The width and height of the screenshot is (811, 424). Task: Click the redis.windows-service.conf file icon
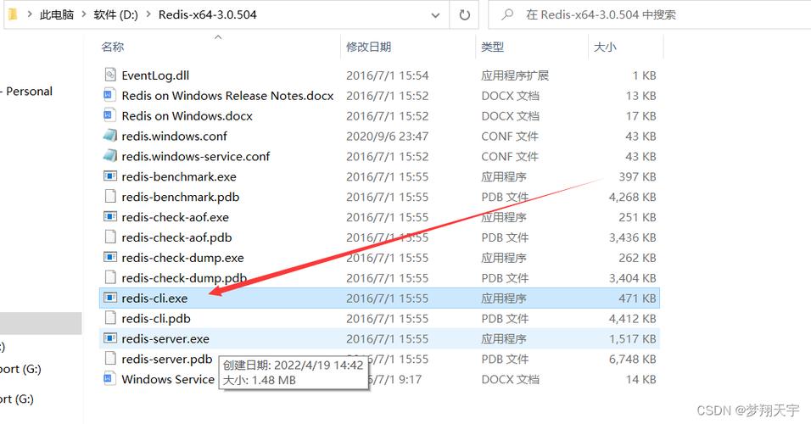(109, 156)
